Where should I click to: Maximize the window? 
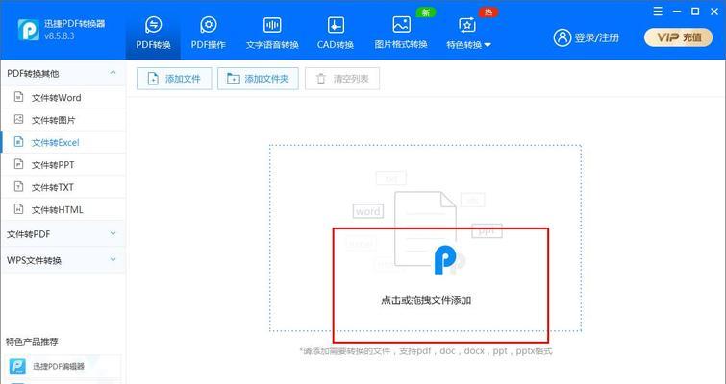[695, 12]
